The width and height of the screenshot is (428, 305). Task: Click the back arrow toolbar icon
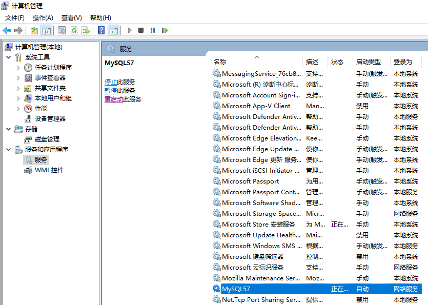[x=7, y=30]
